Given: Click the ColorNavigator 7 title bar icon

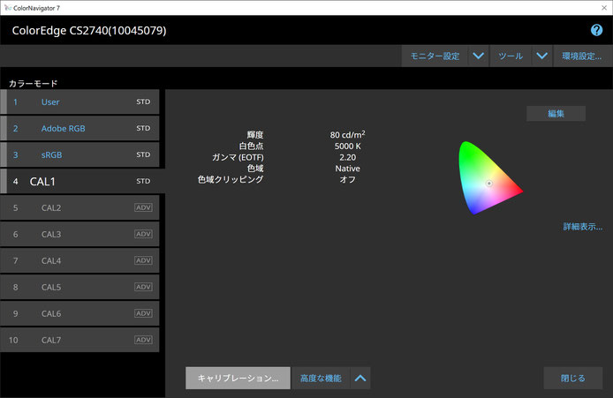Looking at the screenshot, I should (x=7, y=8).
